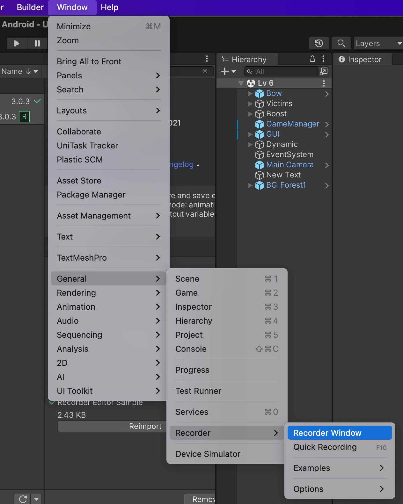Open the Help menu

point(110,7)
